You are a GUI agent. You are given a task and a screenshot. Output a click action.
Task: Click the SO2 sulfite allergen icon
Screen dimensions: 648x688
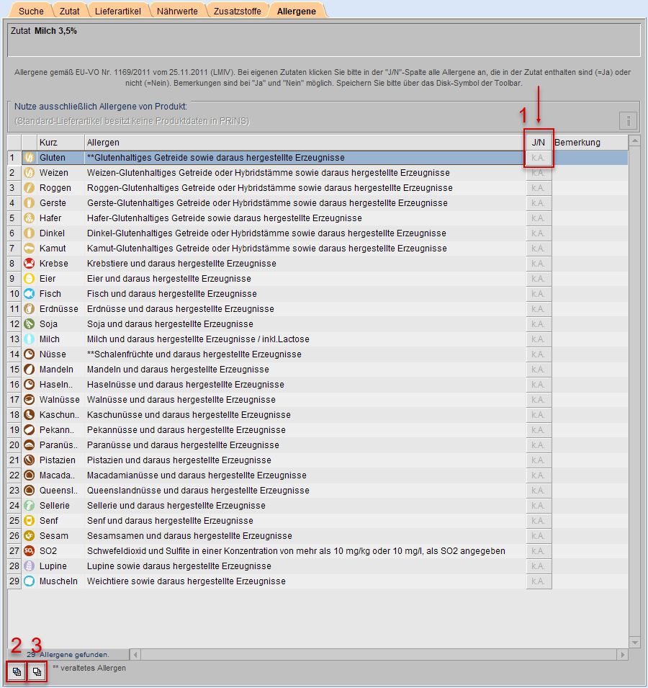pyautogui.click(x=30, y=551)
